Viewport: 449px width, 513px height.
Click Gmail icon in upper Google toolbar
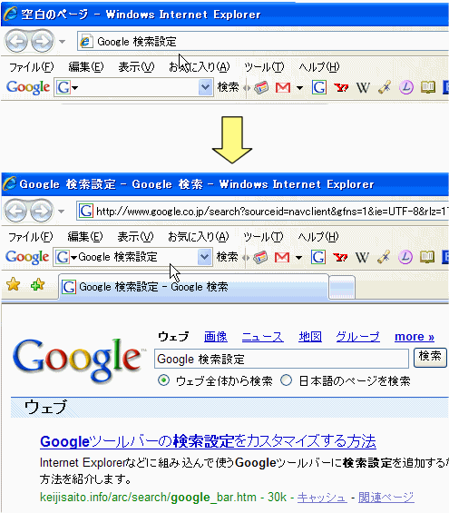[283, 87]
